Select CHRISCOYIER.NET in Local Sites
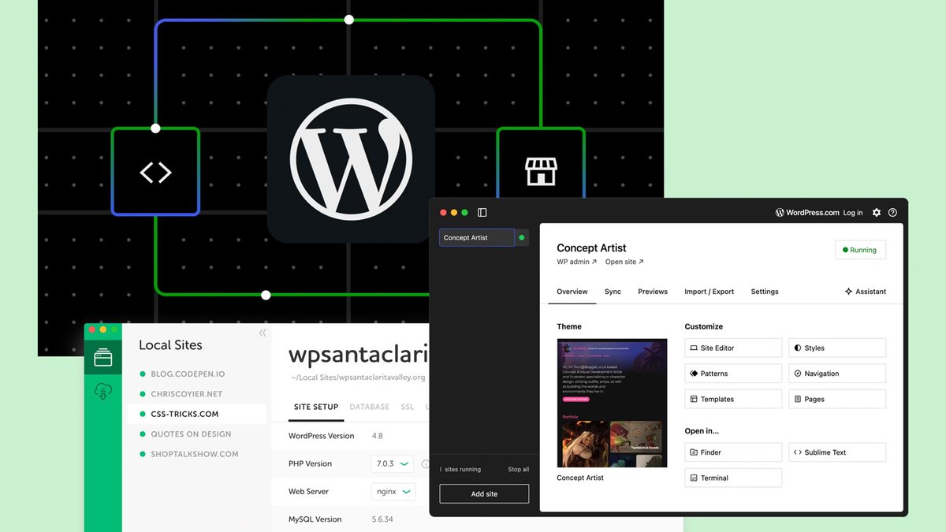 pos(187,394)
